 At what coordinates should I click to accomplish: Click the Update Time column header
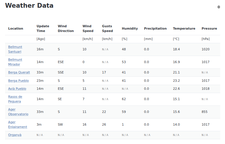click(x=43, y=28)
